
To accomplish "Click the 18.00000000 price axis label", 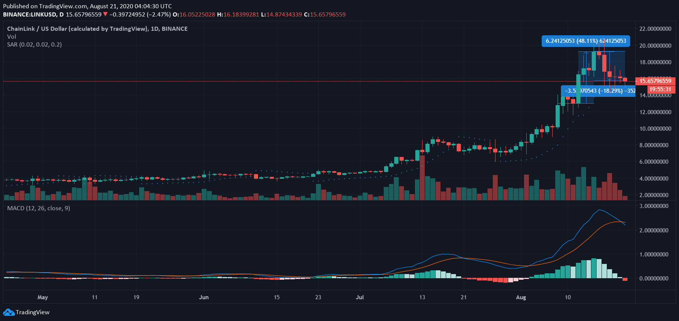I will pos(655,62).
